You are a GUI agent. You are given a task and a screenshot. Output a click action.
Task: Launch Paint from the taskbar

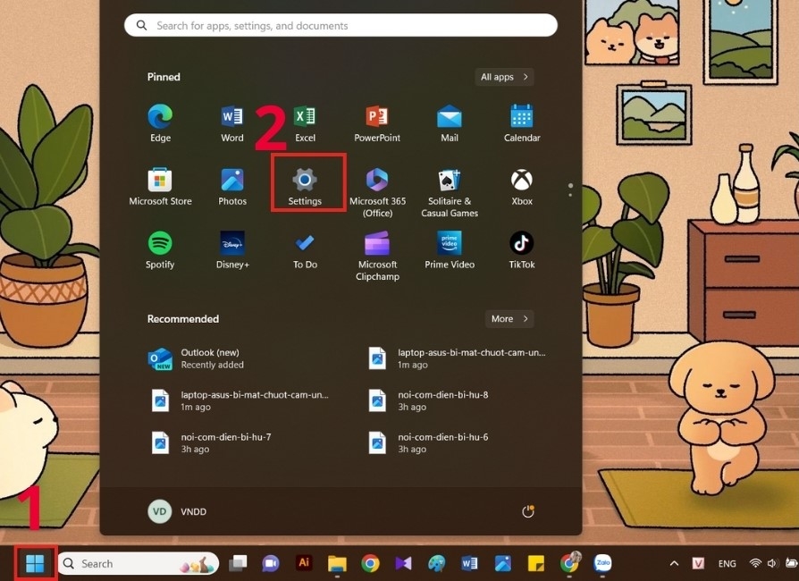point(436,563)
